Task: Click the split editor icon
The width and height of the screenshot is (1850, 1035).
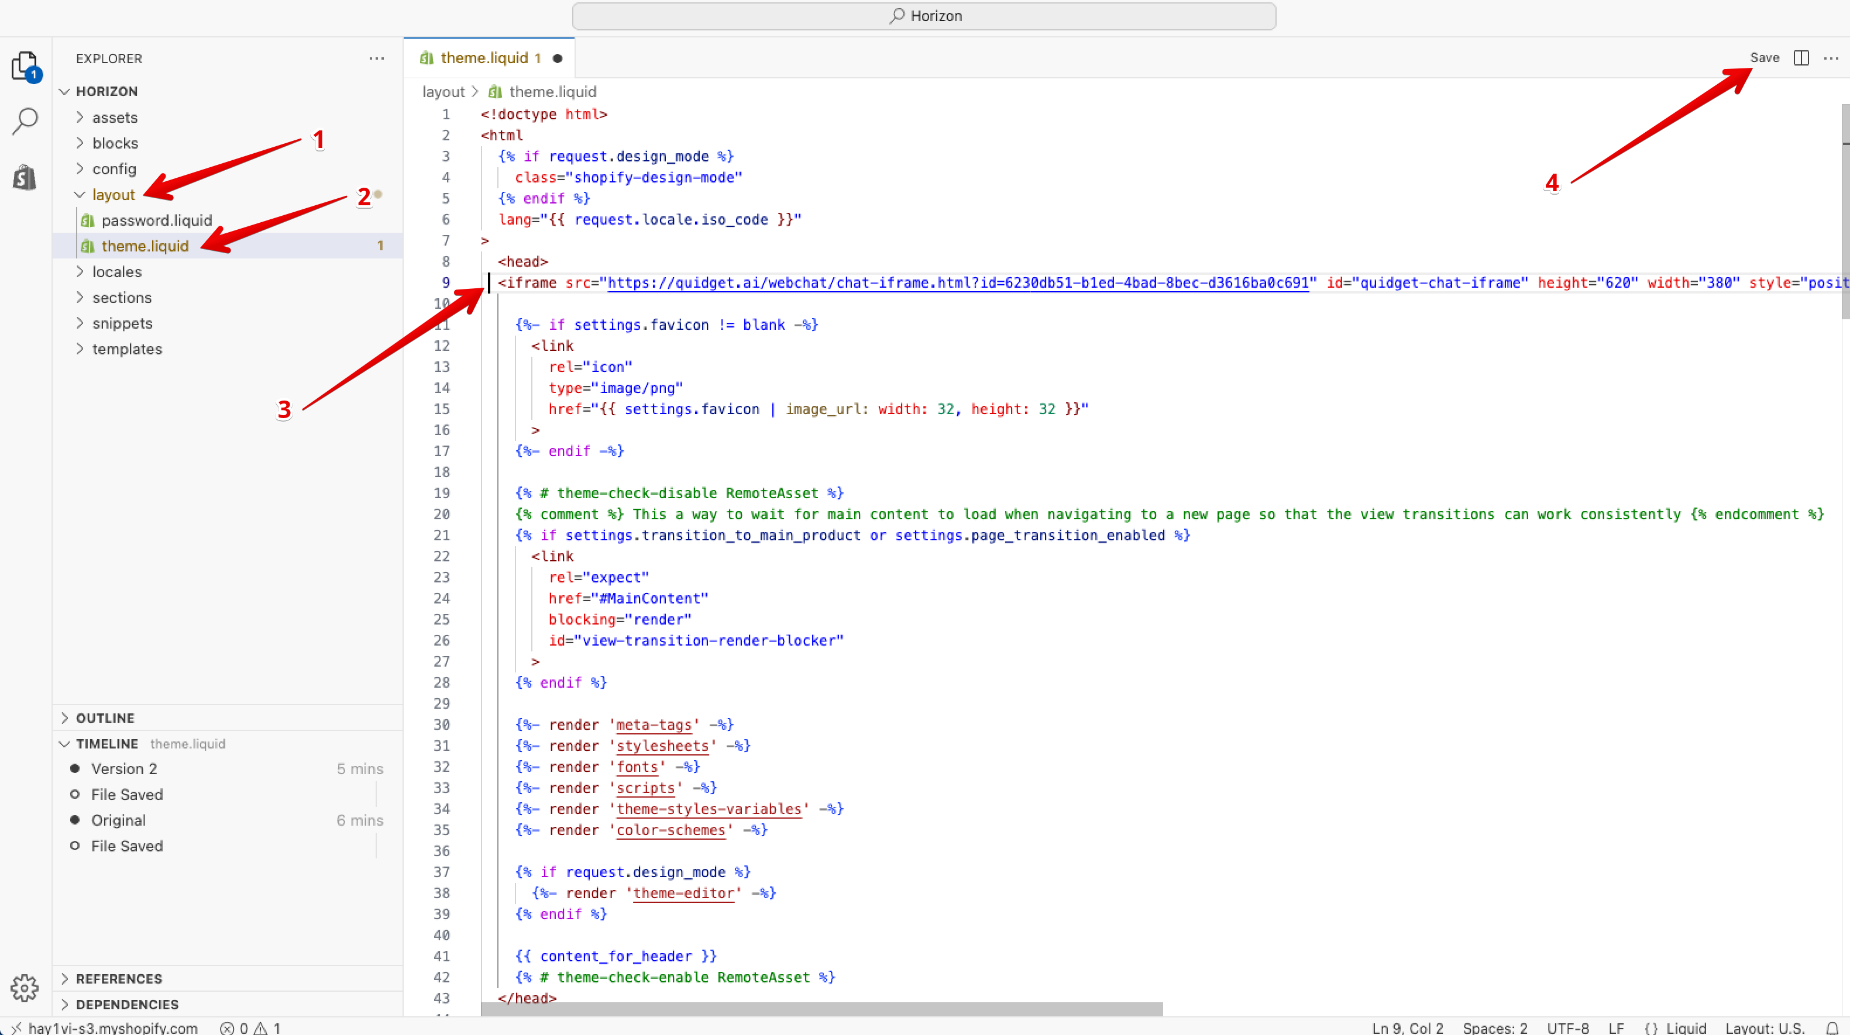Action: pyautogui.click(x=1801, y=57)
